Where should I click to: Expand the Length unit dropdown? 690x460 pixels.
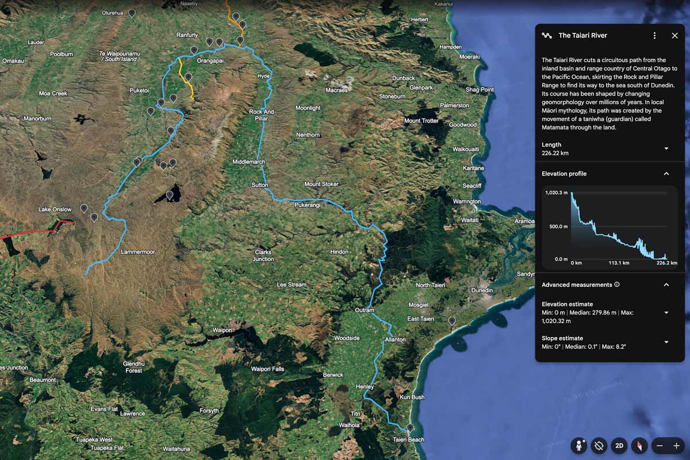tap(666, 148)
